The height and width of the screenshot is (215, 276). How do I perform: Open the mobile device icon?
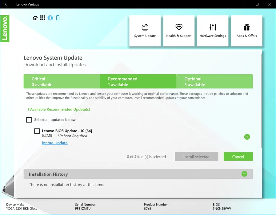click(x=58, y=18)
